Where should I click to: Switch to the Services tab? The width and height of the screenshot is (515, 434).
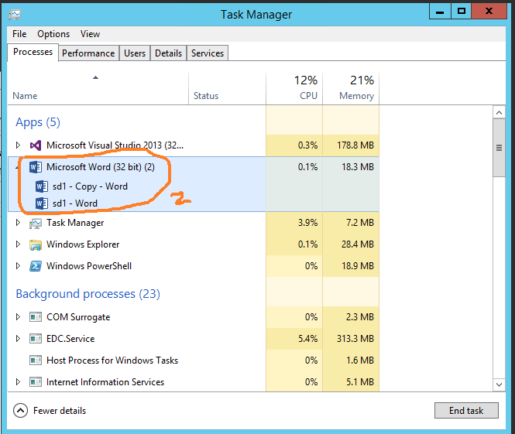coord(208,53)
